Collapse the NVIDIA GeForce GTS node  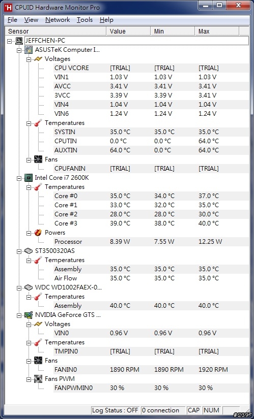(19, 315)
